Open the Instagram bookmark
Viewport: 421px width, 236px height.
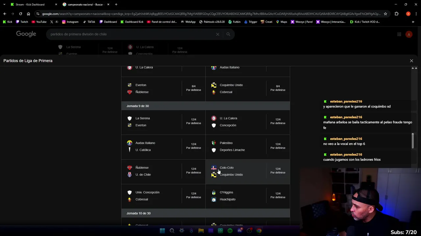(x=70, y=22)
